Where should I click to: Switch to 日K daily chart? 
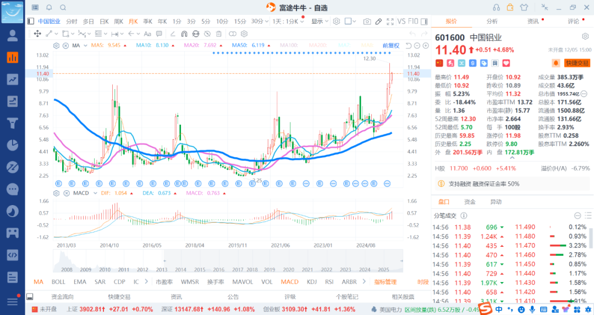[104, 21]
